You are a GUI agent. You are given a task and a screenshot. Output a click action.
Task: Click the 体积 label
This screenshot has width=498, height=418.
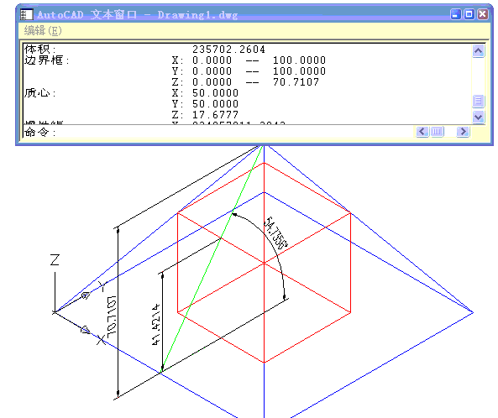[x=40, y=50]
